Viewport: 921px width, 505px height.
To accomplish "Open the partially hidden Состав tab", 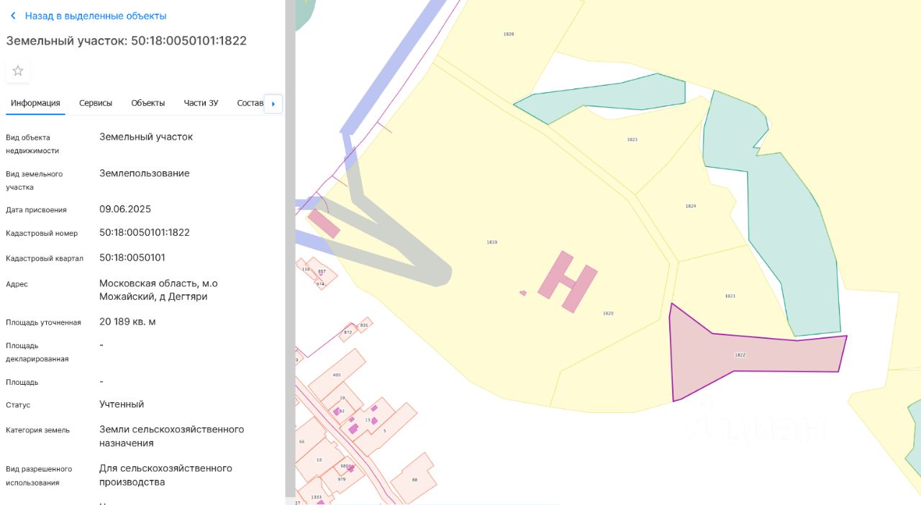I will tap(250, 103).
